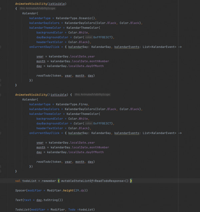Click List<KalendarEvent> type in the Oceanic block
200x212 pixels.
pos(160,47)
